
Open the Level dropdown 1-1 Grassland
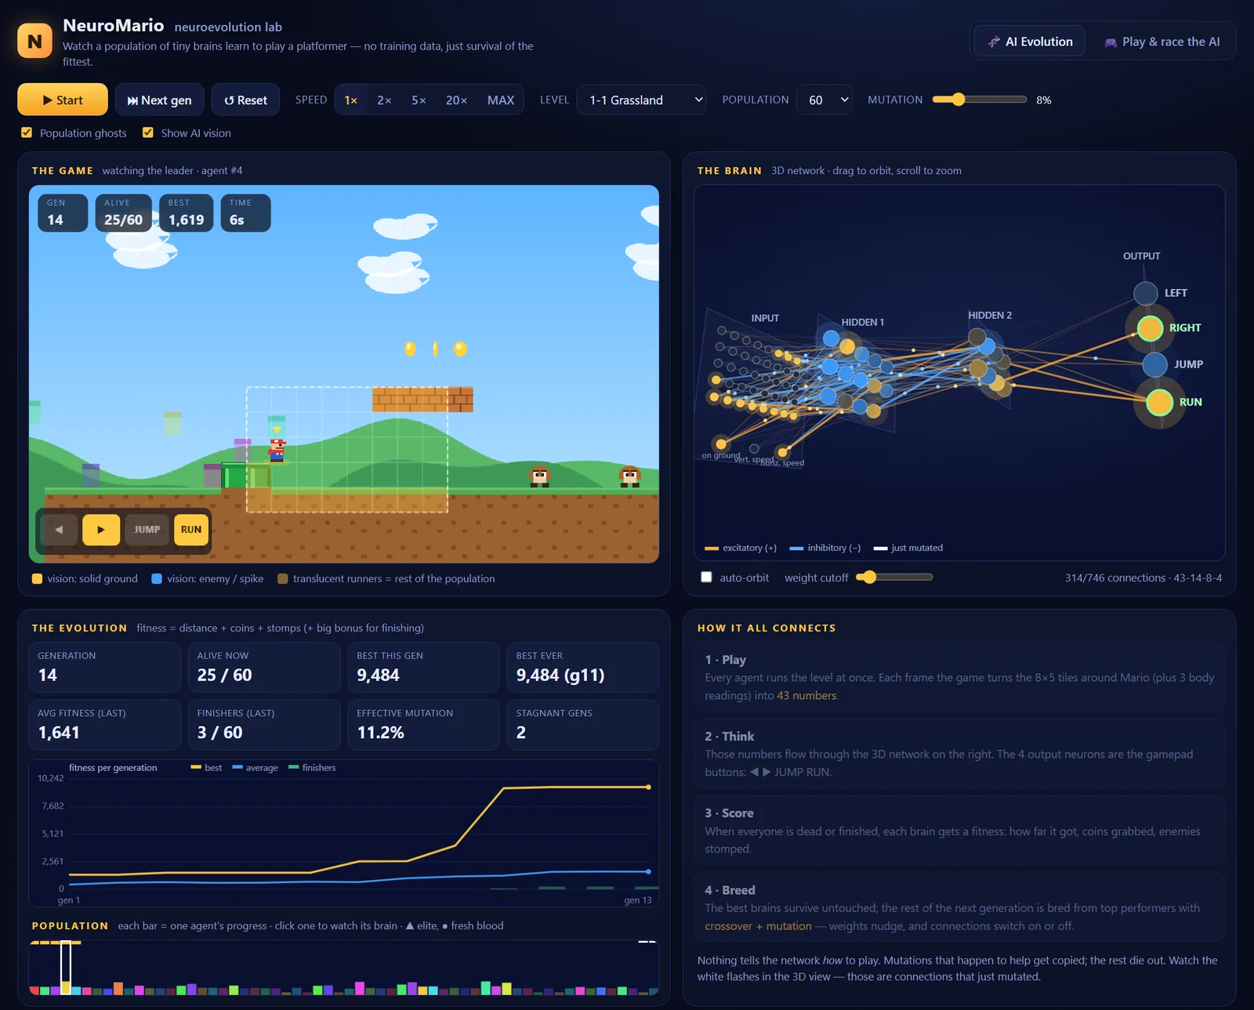tap(641, 100)
